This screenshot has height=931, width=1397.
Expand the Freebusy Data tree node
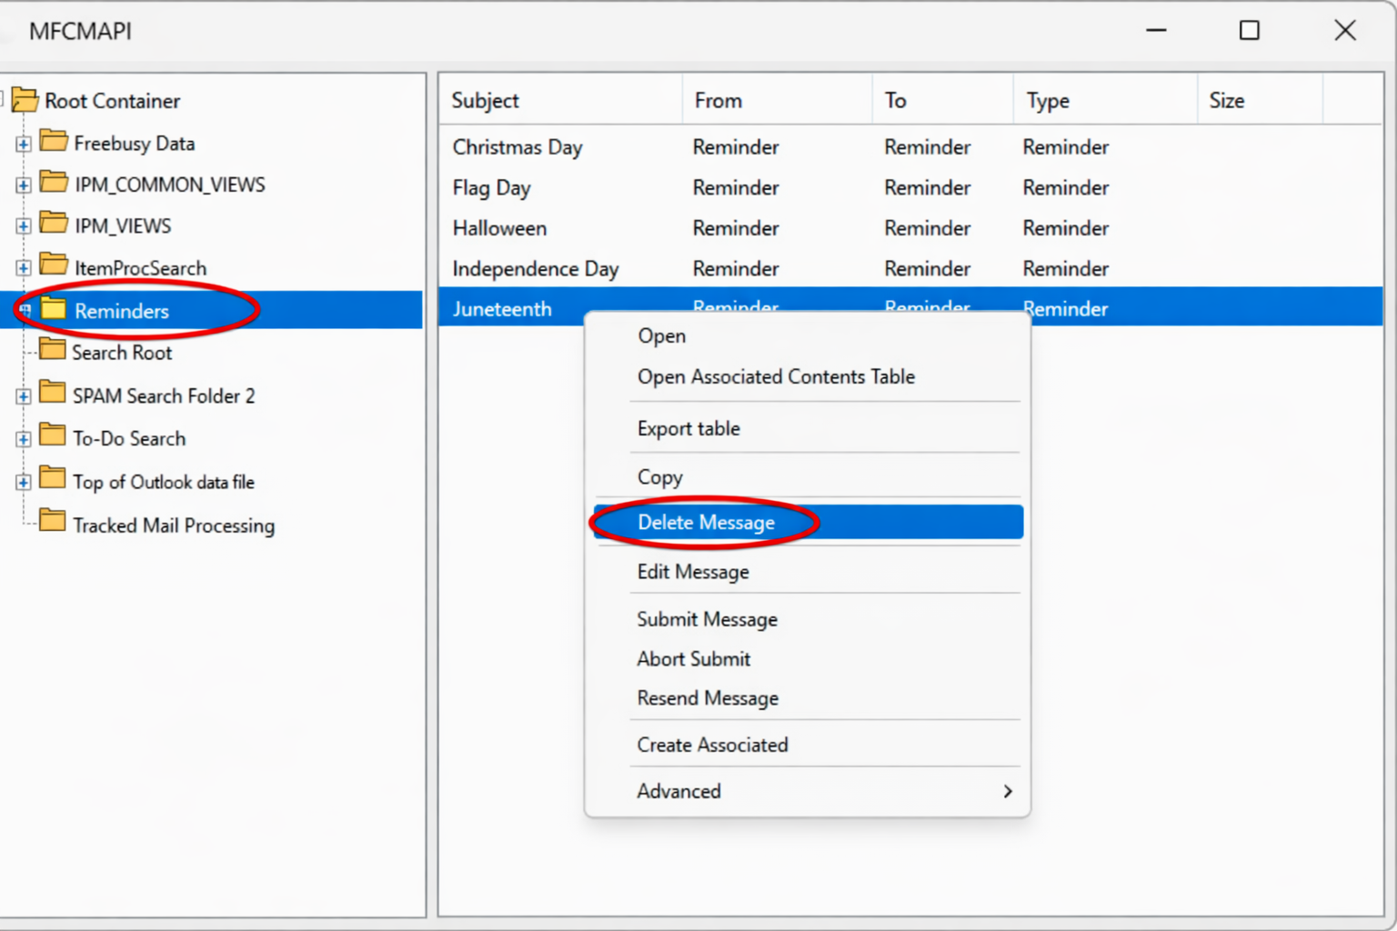[x=22, y=144]
